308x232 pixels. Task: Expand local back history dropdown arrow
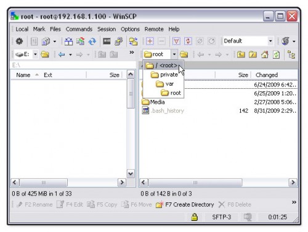pyautogui.click(x=70, y=54)
